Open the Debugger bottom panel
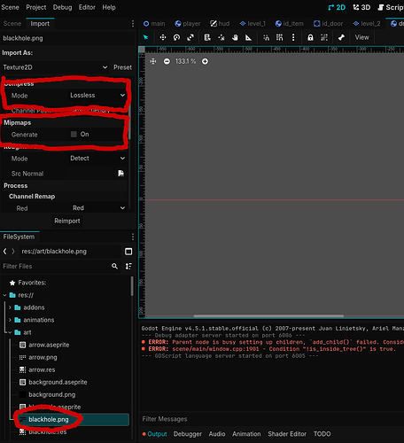The height and width of the screenshot is (443, 404). 188,434
